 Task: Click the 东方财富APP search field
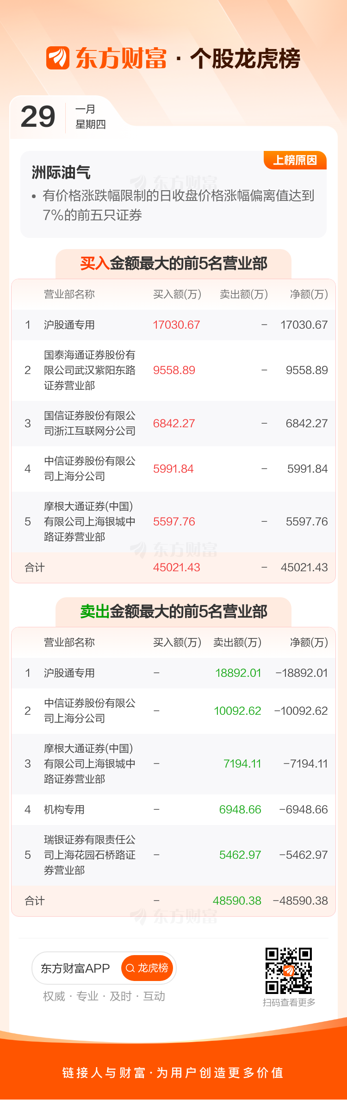[x=75, y=968]
